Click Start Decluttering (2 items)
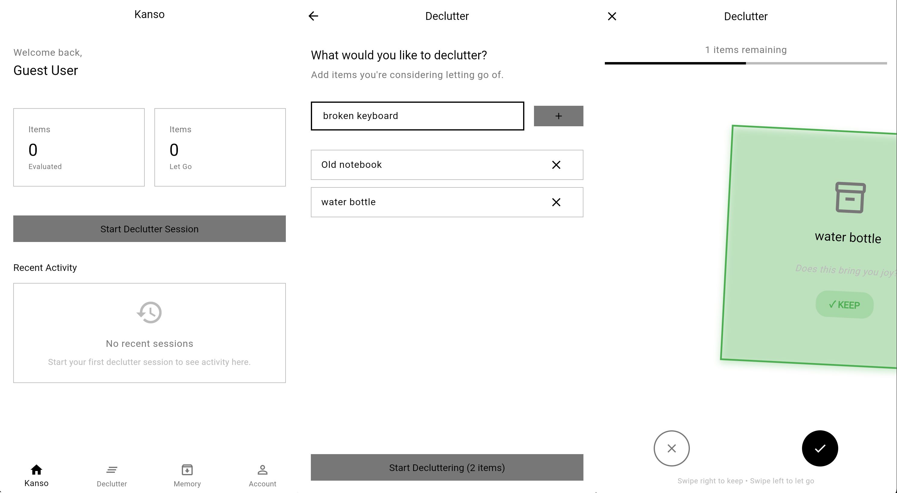The image size is (897, 493). [x=447, y=467]
